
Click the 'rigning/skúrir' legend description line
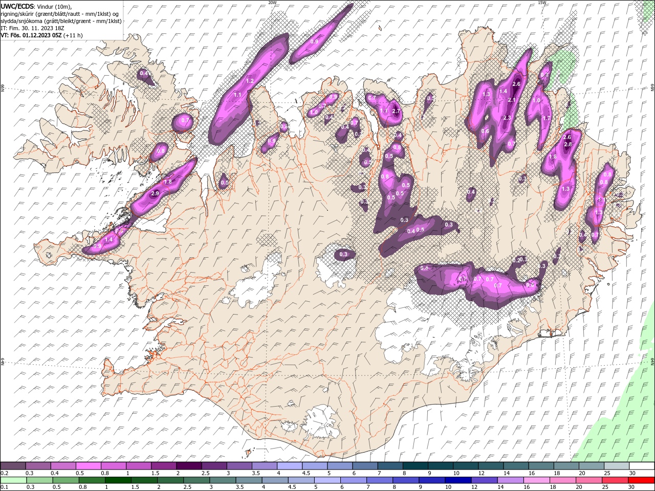pos(60,13)
